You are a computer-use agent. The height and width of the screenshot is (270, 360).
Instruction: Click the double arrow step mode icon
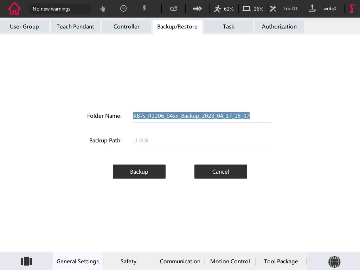click(197, 8)
